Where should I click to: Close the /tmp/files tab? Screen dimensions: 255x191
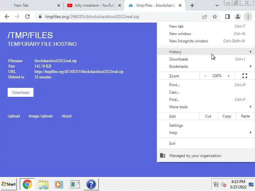coord(180,5)
